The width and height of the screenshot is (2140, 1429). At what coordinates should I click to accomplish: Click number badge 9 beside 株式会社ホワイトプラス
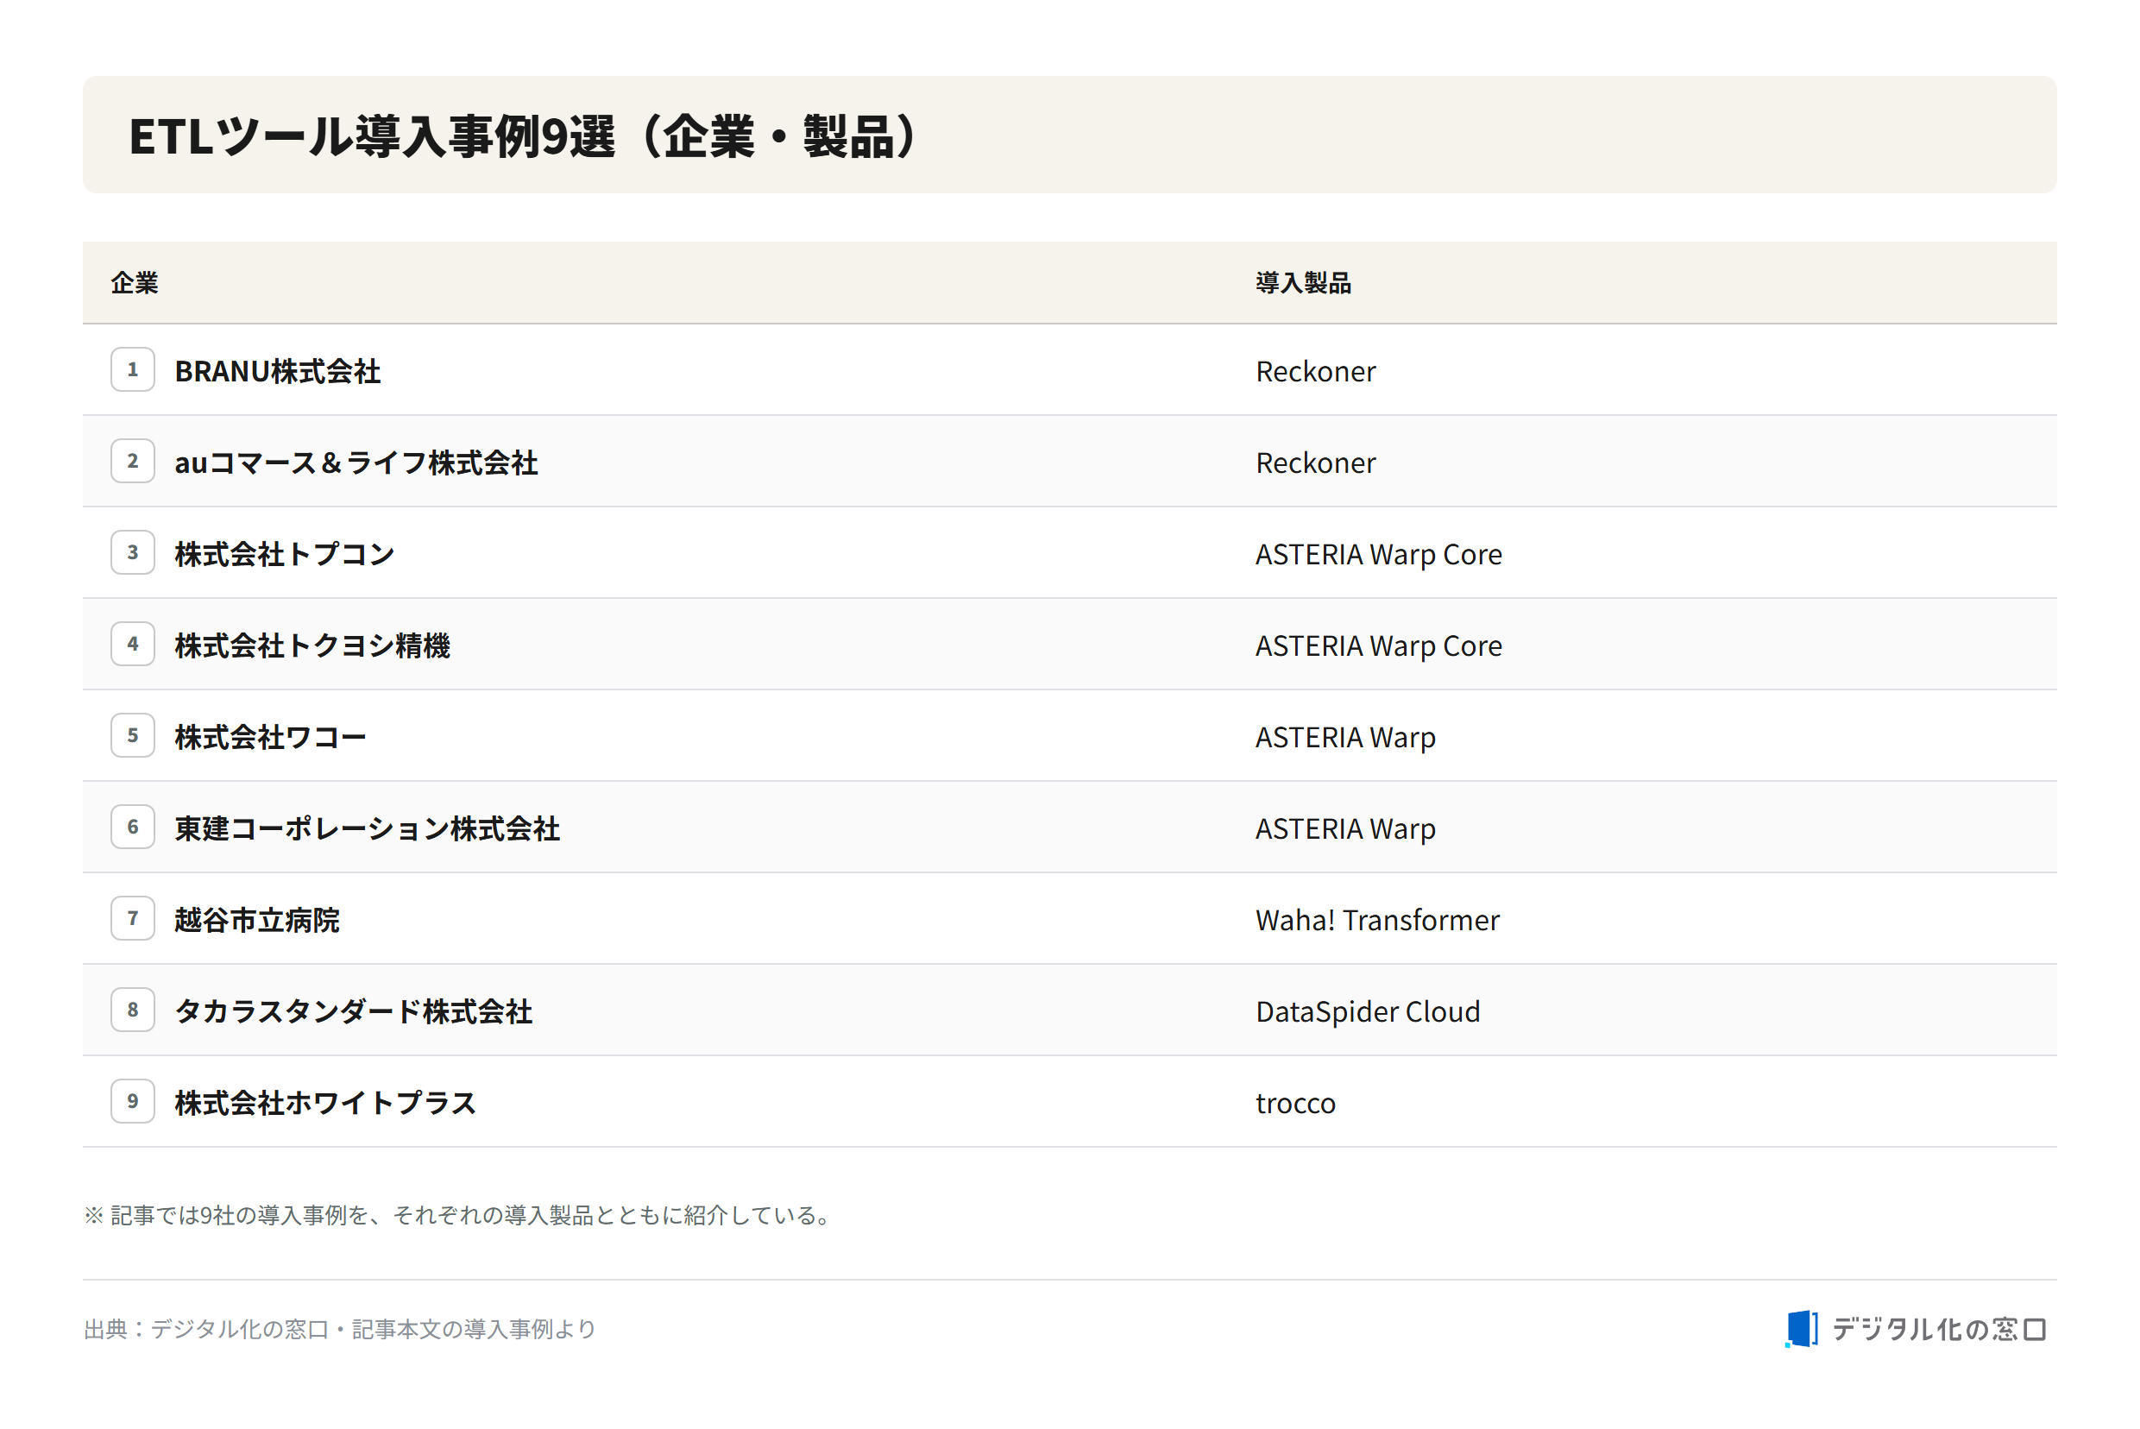coord(133,1101)
